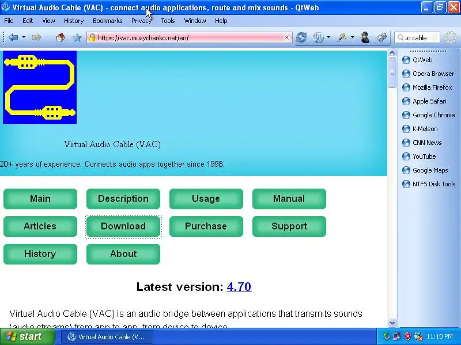
Task: Open the Tools menu
Action: point(168,21)
